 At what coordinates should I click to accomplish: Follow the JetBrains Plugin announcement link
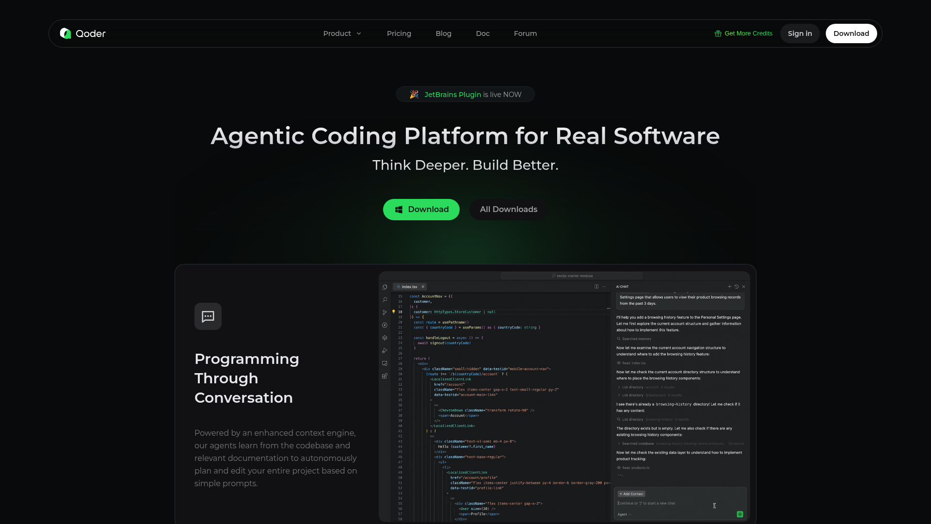[452, 94]
